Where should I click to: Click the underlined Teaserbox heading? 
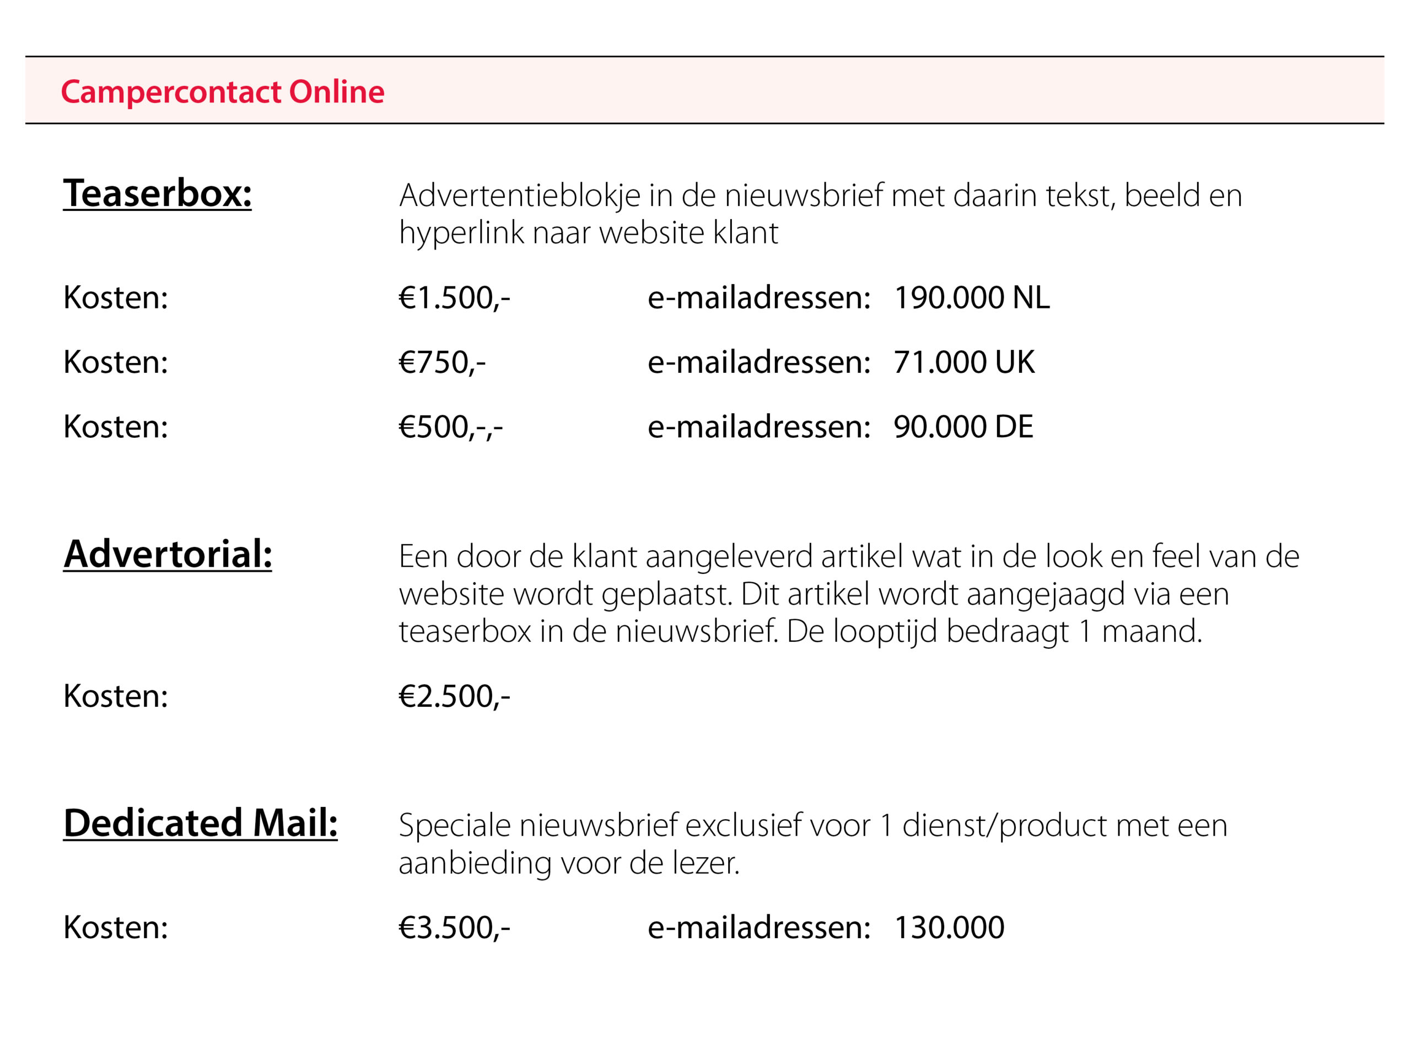click(x=157, y=193)
